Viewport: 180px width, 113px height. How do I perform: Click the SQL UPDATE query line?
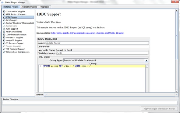pos(67,66)
